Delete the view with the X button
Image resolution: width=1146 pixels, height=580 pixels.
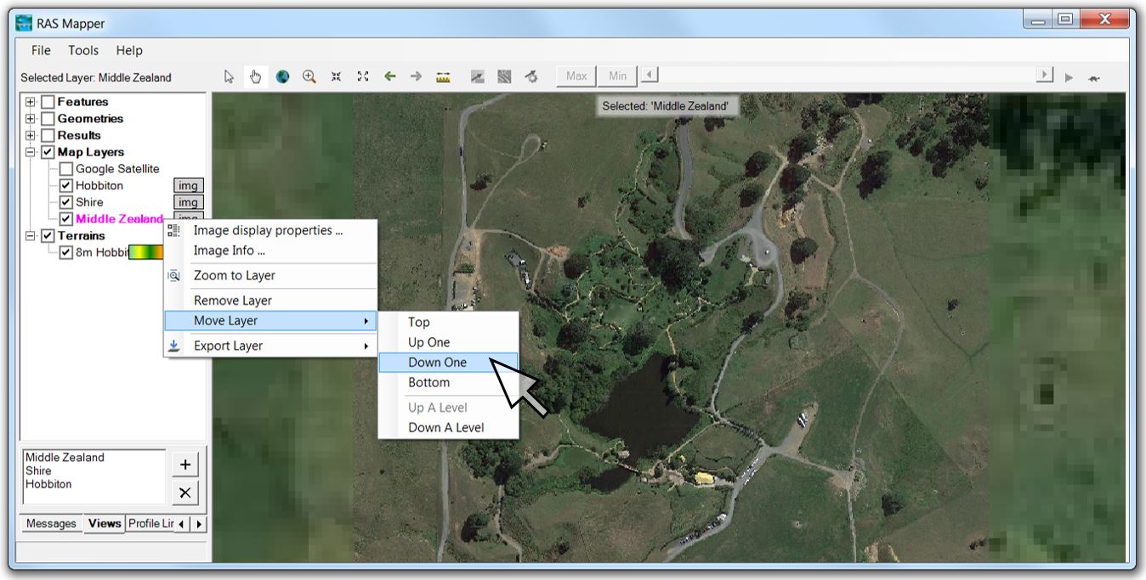coord(185,493)
